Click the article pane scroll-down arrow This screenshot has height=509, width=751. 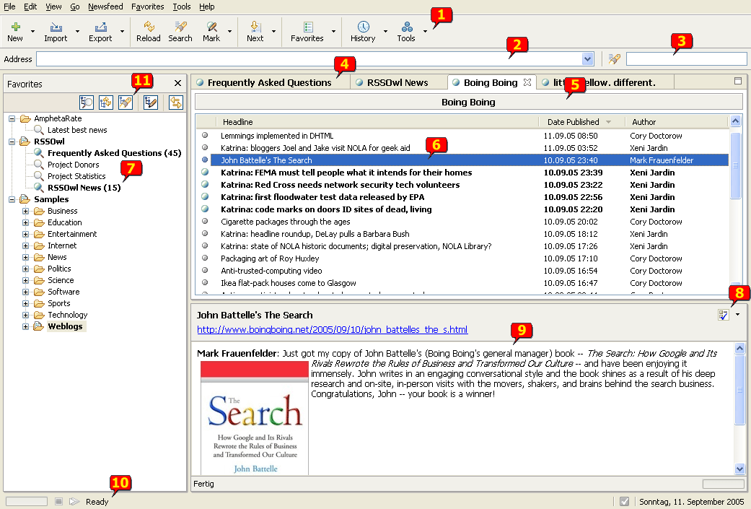[x=740, y=469]
